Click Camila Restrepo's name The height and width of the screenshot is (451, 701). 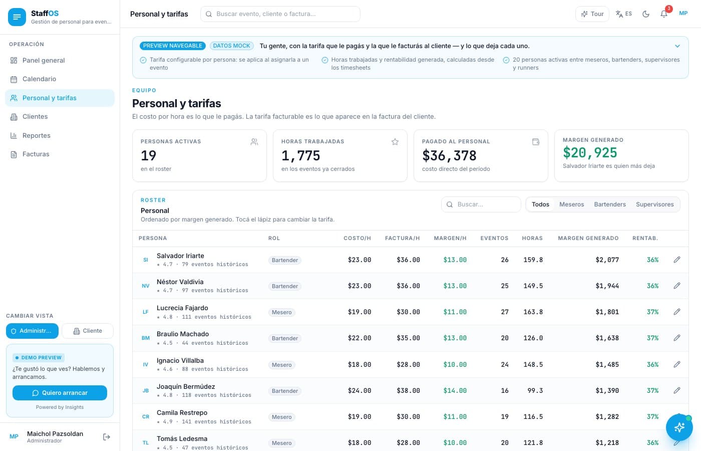182,412
